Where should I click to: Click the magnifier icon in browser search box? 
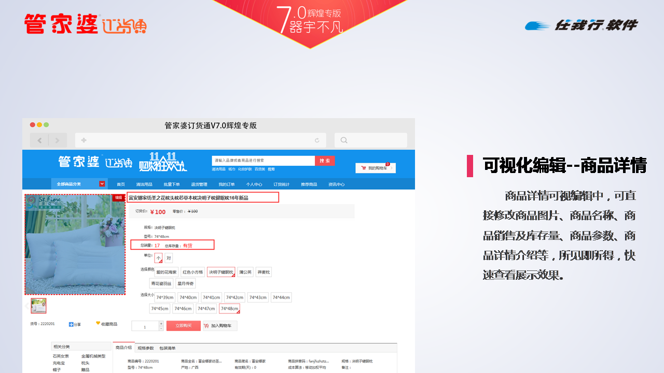click(x=344, y=140)
